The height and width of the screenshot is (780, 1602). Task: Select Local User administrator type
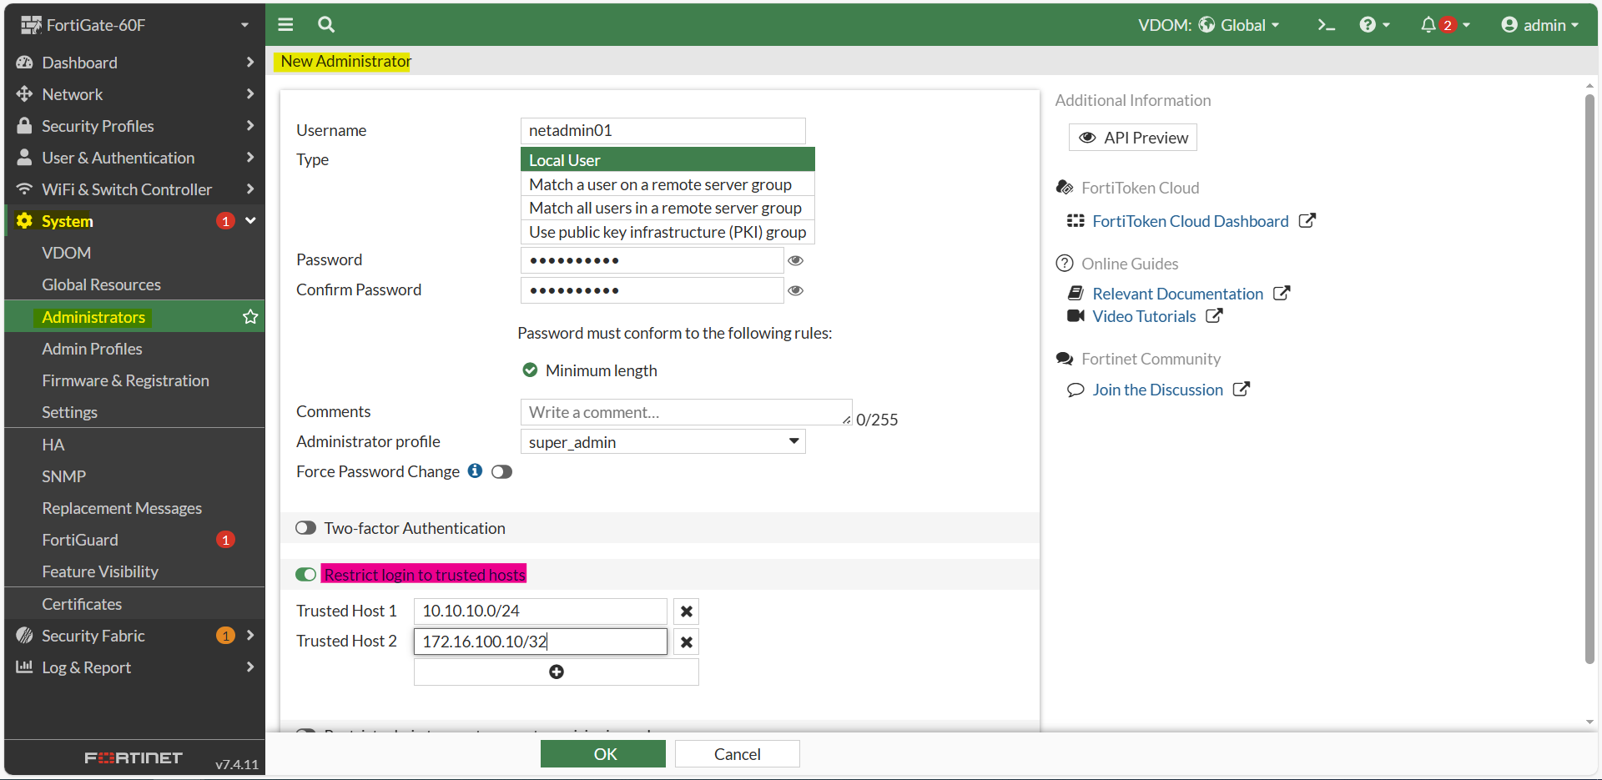click(667, 160)
